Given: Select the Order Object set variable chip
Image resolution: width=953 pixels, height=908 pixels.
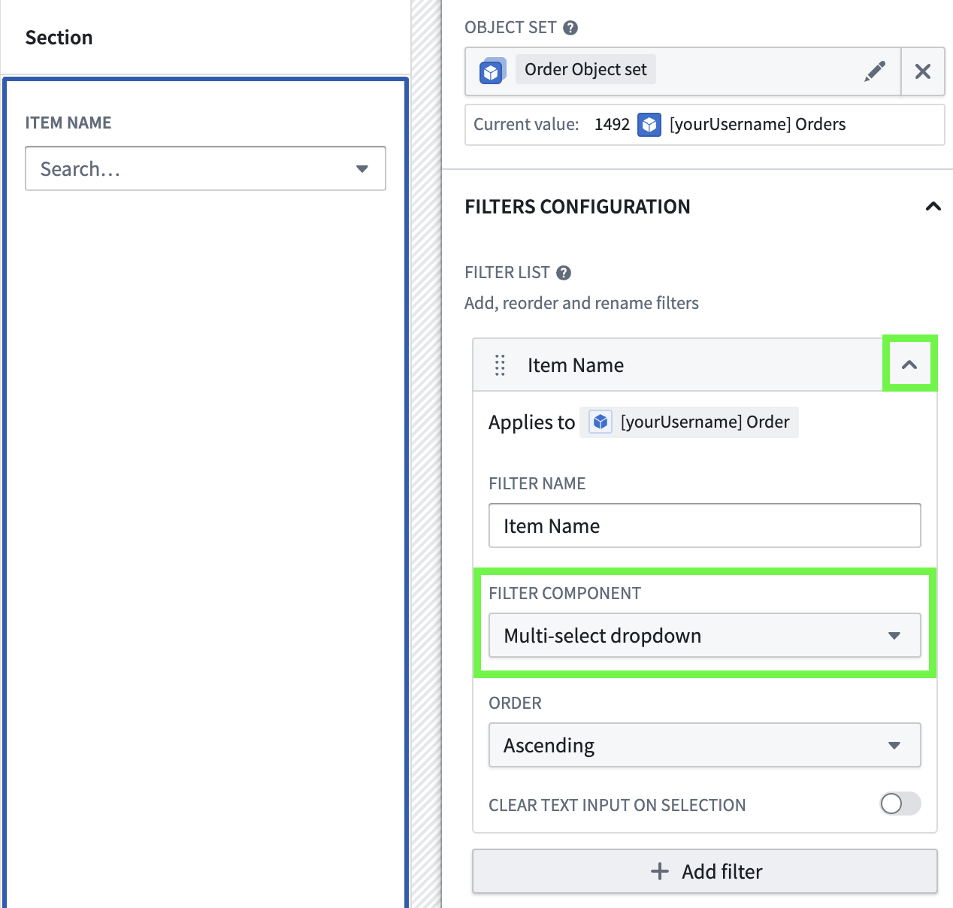Looking at the screenshot, I should [585, 70].
